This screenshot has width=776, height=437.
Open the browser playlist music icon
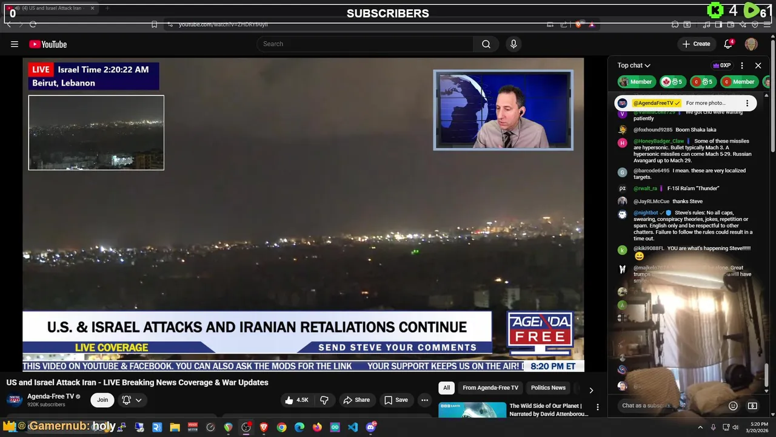706,24
